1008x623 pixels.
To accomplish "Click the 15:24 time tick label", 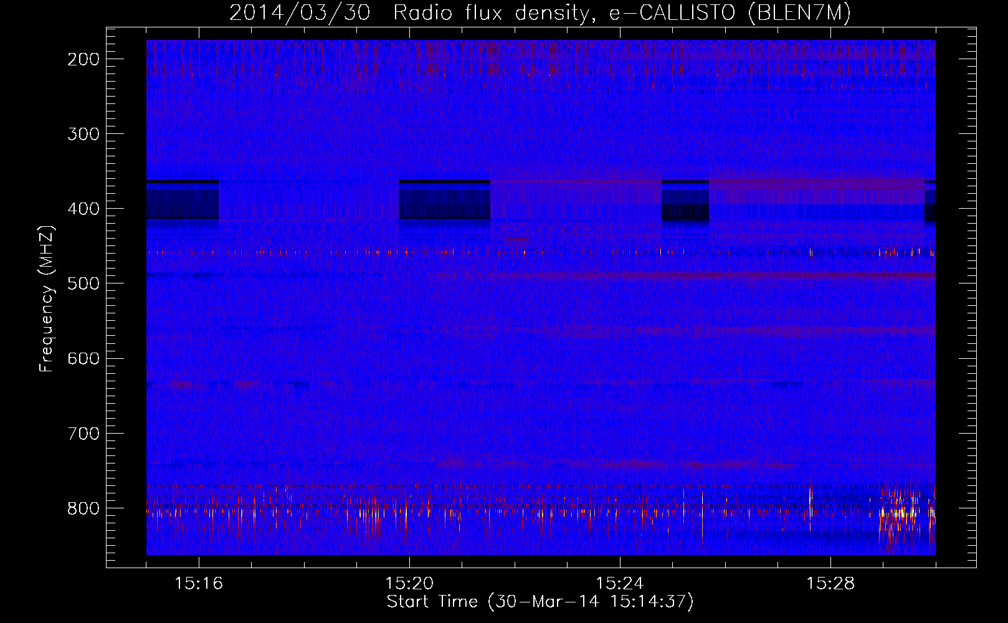I will [620, 584].
